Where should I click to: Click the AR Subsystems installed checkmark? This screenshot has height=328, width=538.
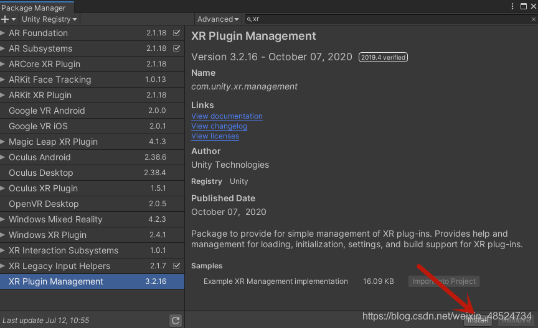pyautogui.click(x=176, y=48)
